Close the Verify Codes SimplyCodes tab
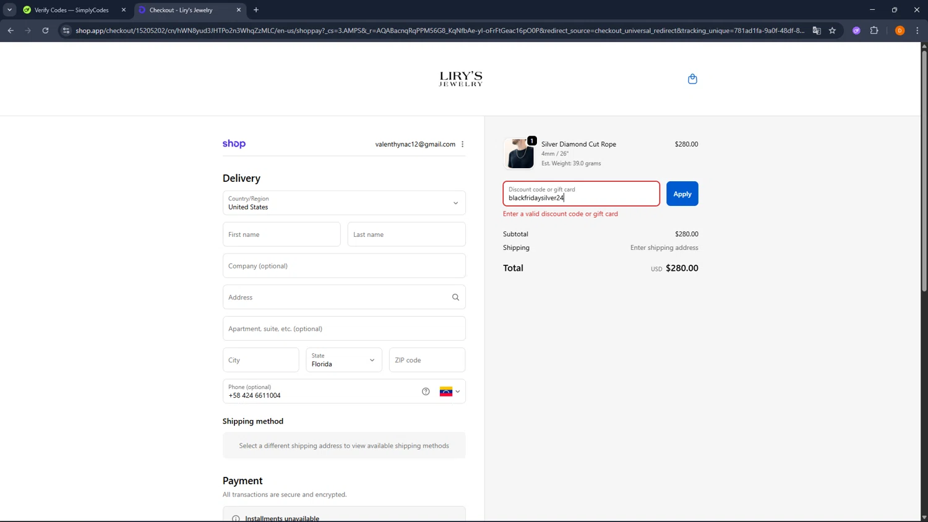 pos(124,10)
